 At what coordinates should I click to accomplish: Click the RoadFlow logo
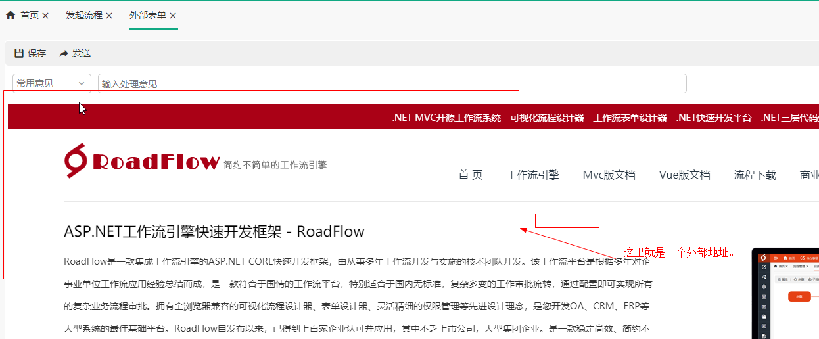(142, 160)
